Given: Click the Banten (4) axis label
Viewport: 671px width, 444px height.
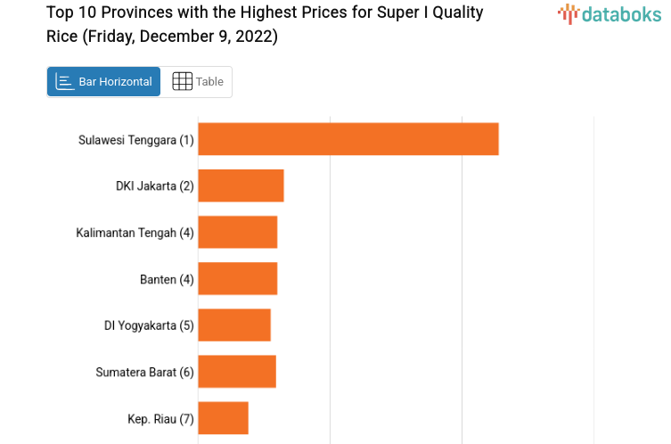Looking at the screenshot, I should click(x=167, y=279).
